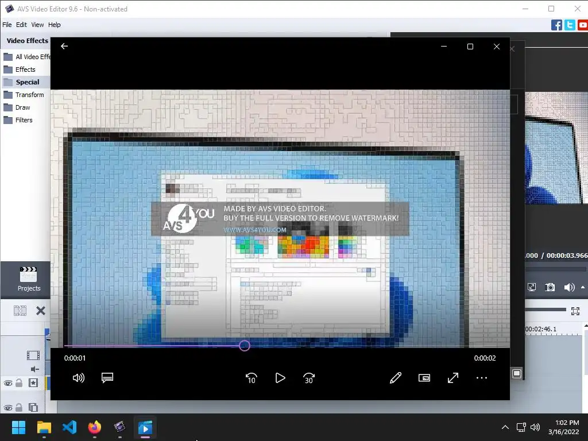Screen dimensions: 588x441
Task: Open the File menu in AVS Editor
Action: (x=7, y=25)
